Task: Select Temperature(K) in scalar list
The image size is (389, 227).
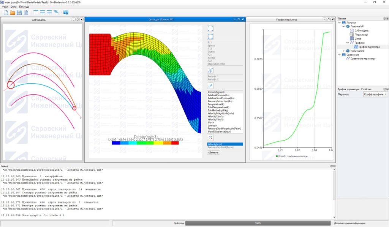Action: pos(225,104)
